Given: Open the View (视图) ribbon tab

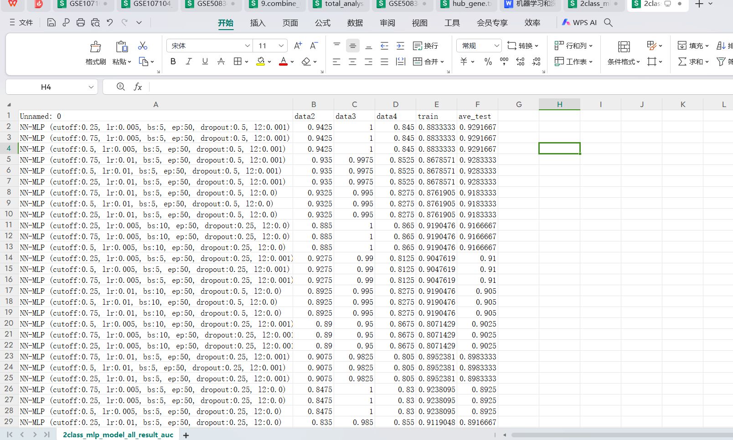Looking at the screenshot, I should tap(420, 23).
